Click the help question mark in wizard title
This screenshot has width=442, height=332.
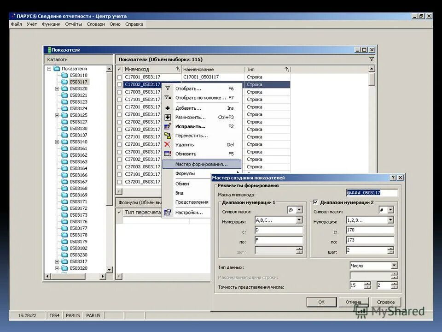(393, 178)
